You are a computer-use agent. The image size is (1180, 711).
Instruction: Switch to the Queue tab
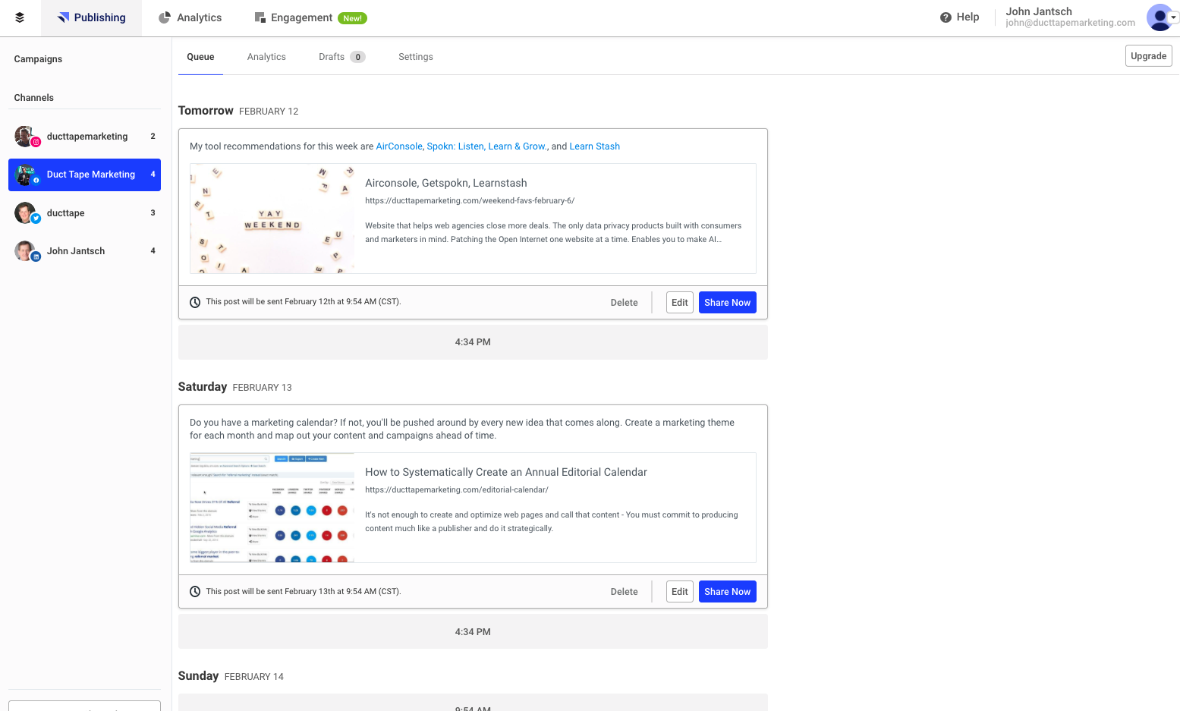200,57
